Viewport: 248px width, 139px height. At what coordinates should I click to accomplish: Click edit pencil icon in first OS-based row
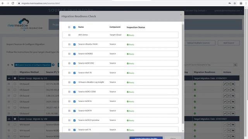[225, 84]
